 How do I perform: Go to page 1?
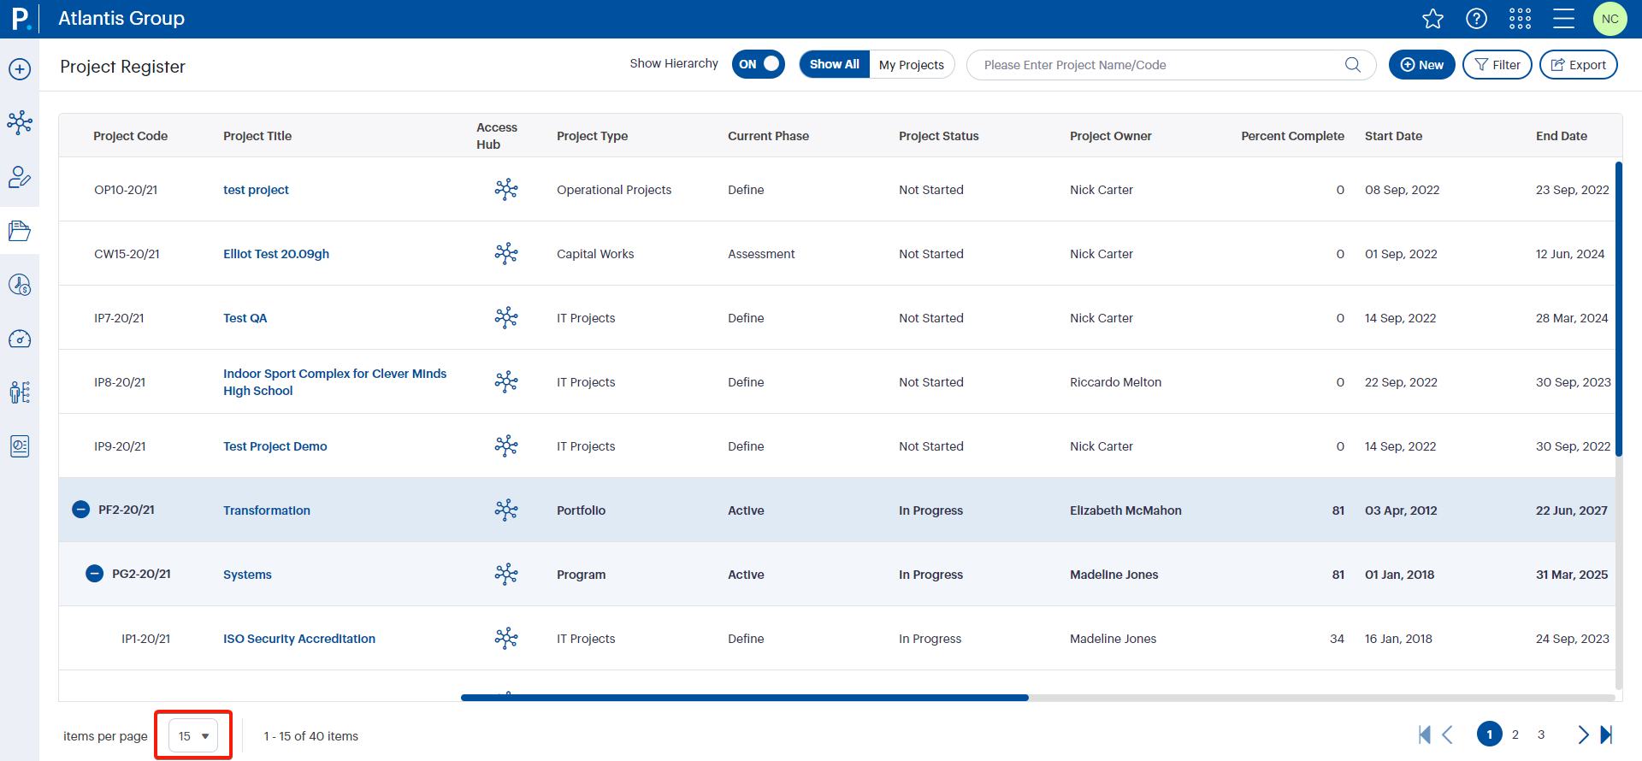tap(1490, 734)
